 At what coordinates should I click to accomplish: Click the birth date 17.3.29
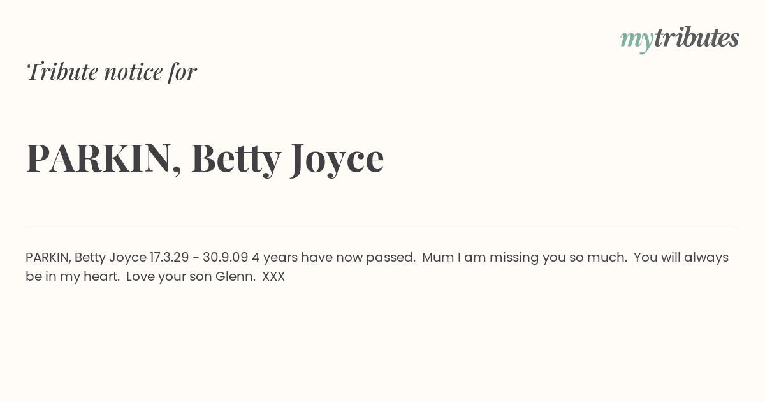pyautogui.click(x=169, y=258)
